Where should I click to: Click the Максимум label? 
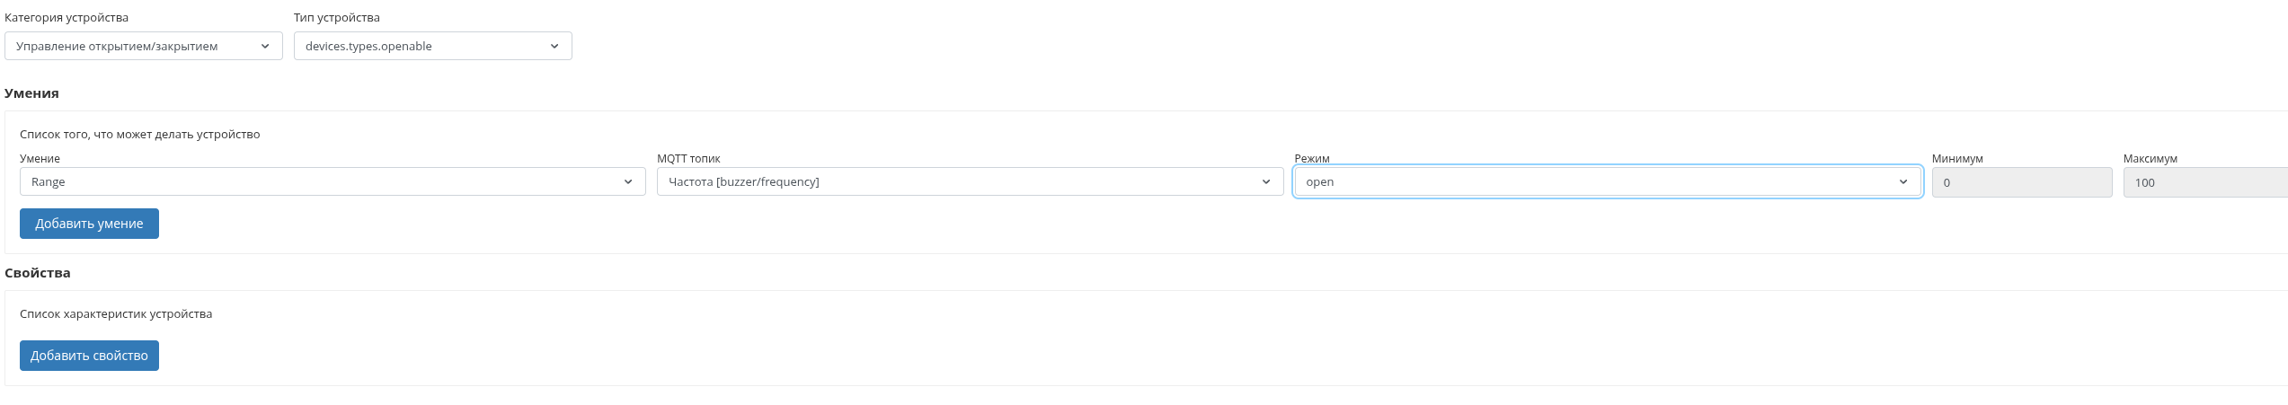2150,158
